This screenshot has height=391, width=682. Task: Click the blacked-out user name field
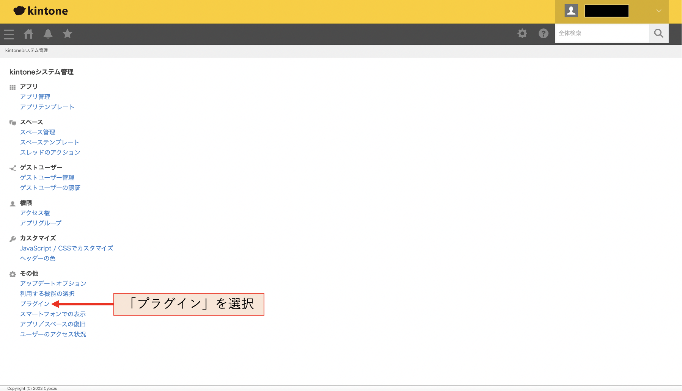607,11
